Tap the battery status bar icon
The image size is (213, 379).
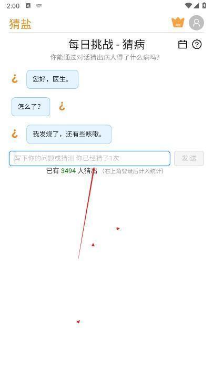(x=204, y=6)
